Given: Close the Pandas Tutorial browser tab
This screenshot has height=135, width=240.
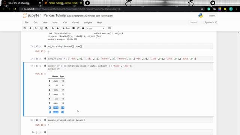Looking at the screenshot, I should pyautogui.click(x=81, y=3).
